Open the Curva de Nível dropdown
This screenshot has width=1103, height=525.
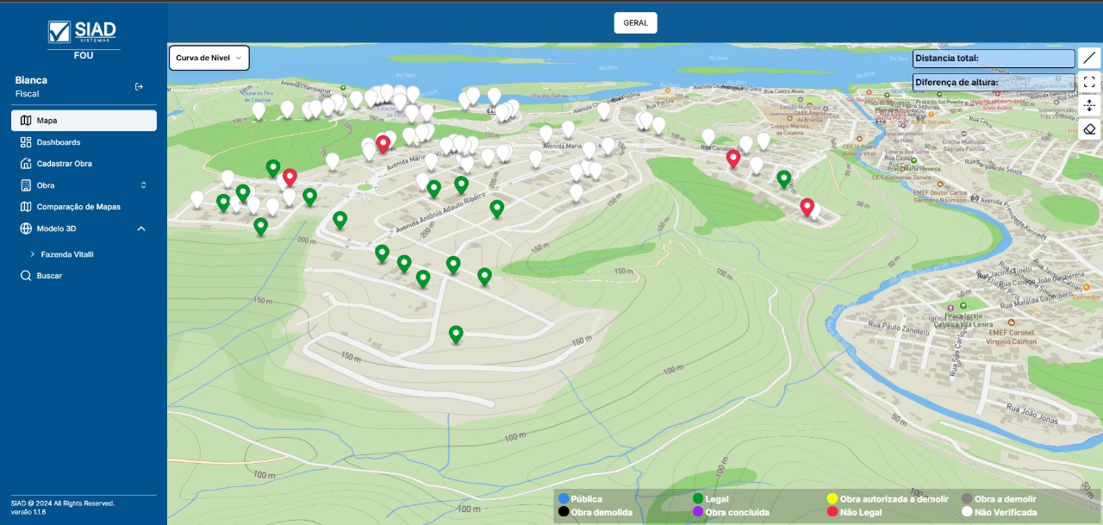click(209, 58)
